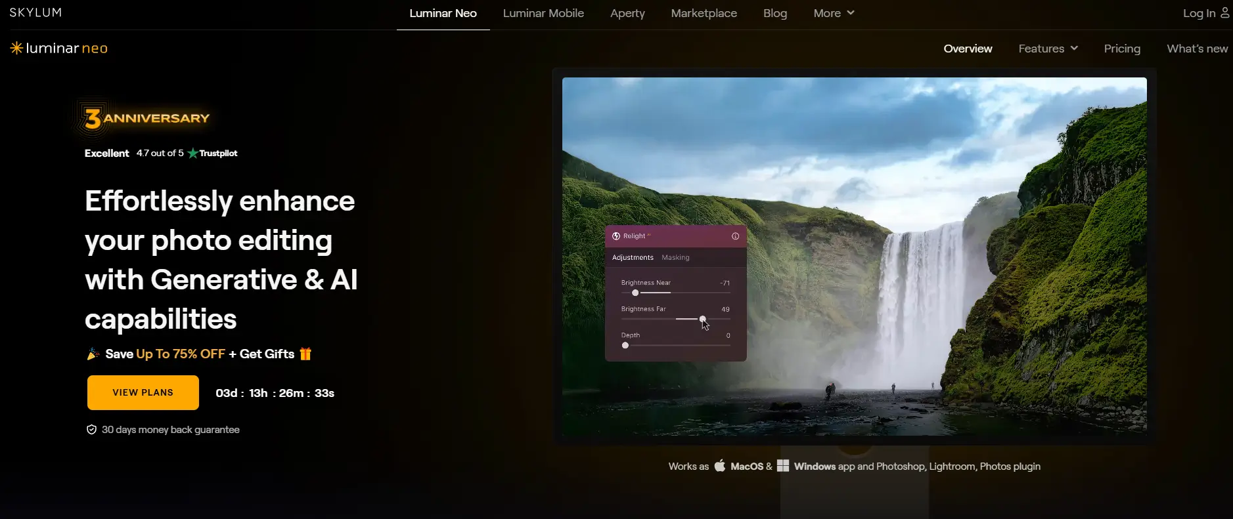Click the waterfall preview image
This screenshot has height=519, width=1233.
tap(920, 164)
